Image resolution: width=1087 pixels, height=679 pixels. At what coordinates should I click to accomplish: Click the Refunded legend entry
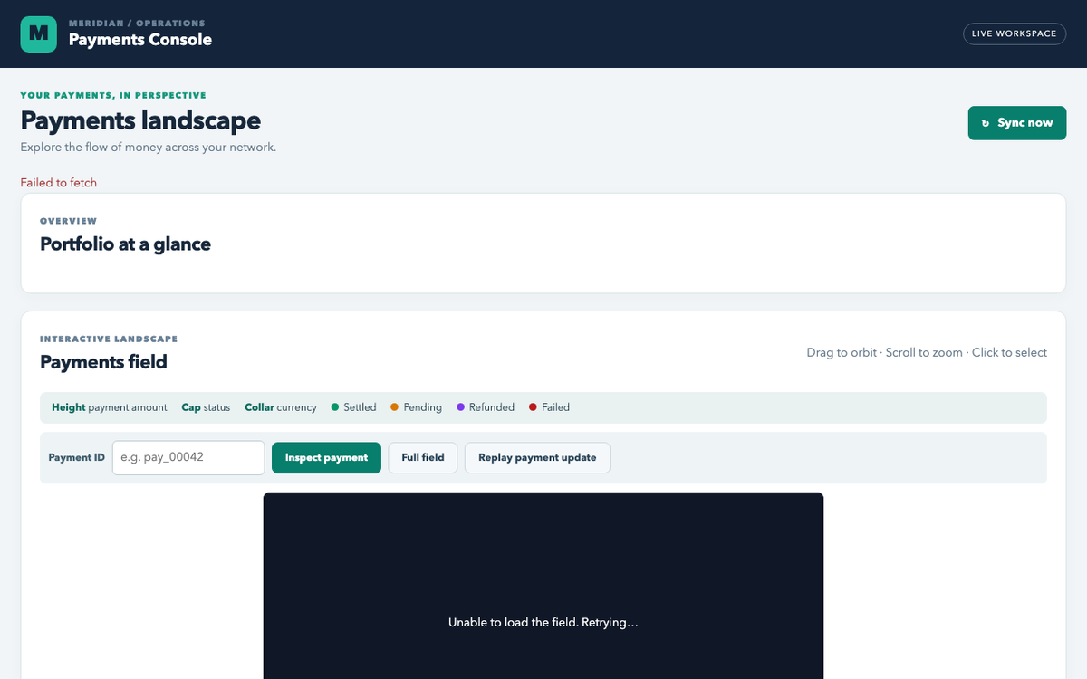[x=486, y=407]
